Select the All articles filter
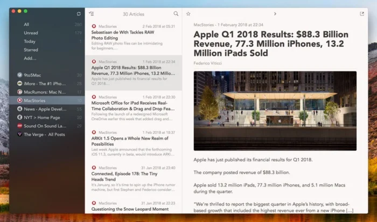Viewport: 377px width, 222px height. [x=47, y=24]
